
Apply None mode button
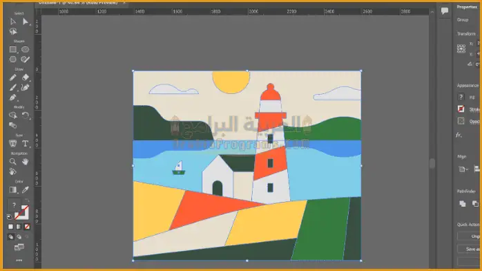[x=27, y=227]
